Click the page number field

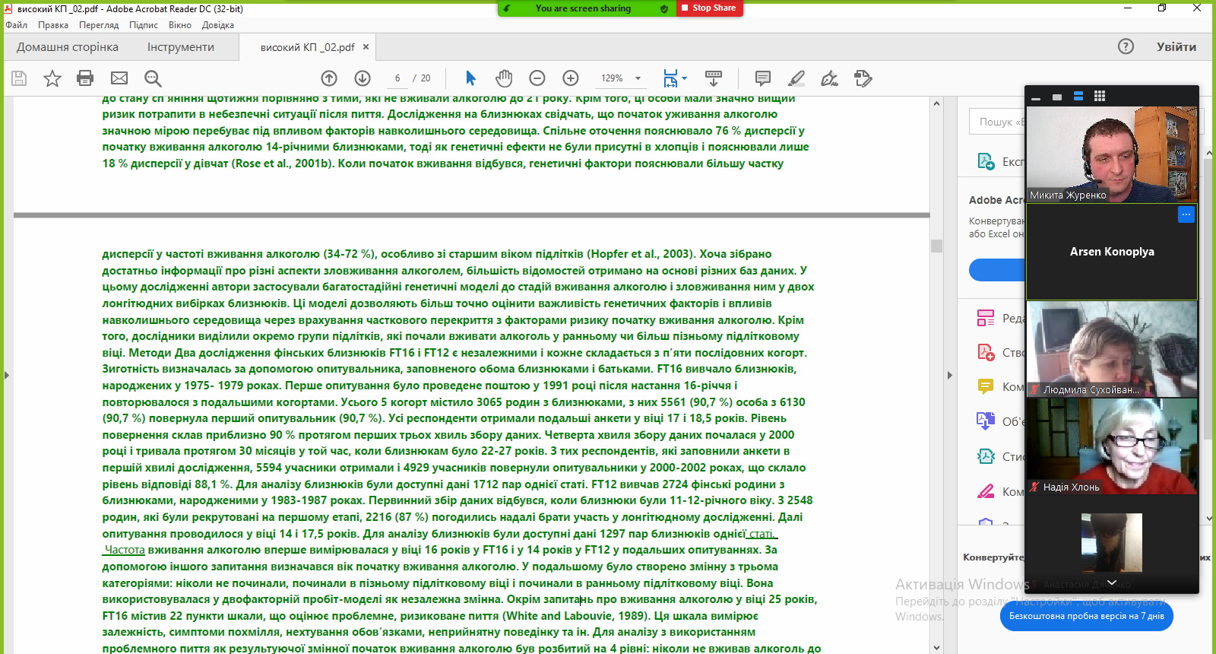pyautogui.click(x=397, y=78)
